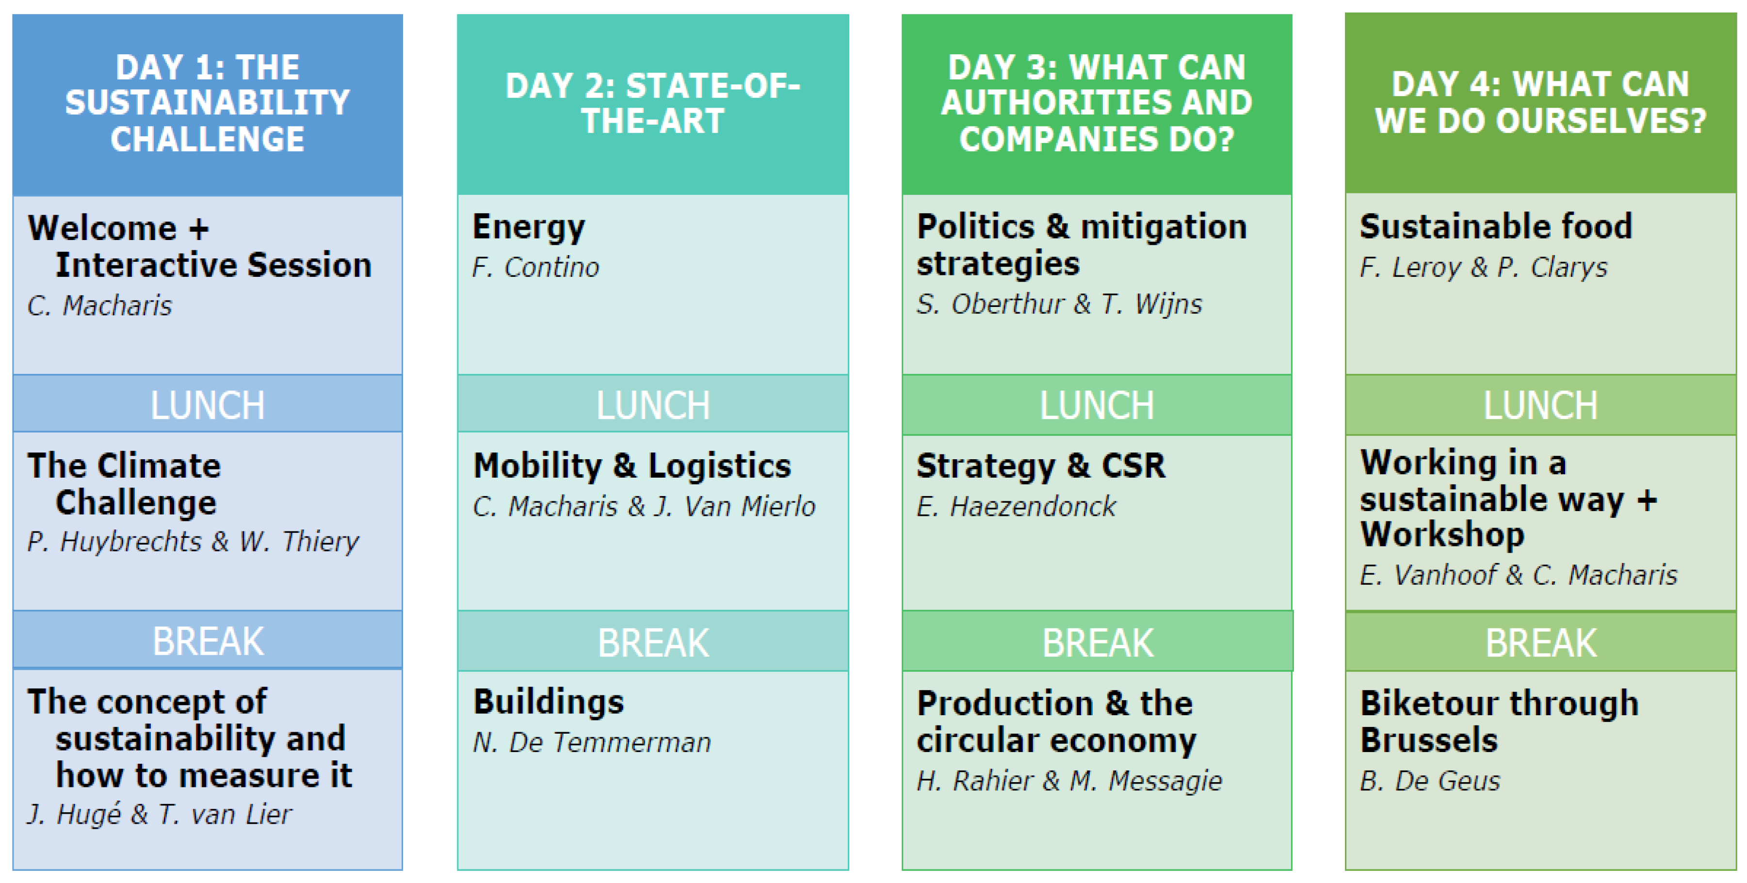
Task: Click Biketour through Brussels session
Action: [x=1540, y=770]
